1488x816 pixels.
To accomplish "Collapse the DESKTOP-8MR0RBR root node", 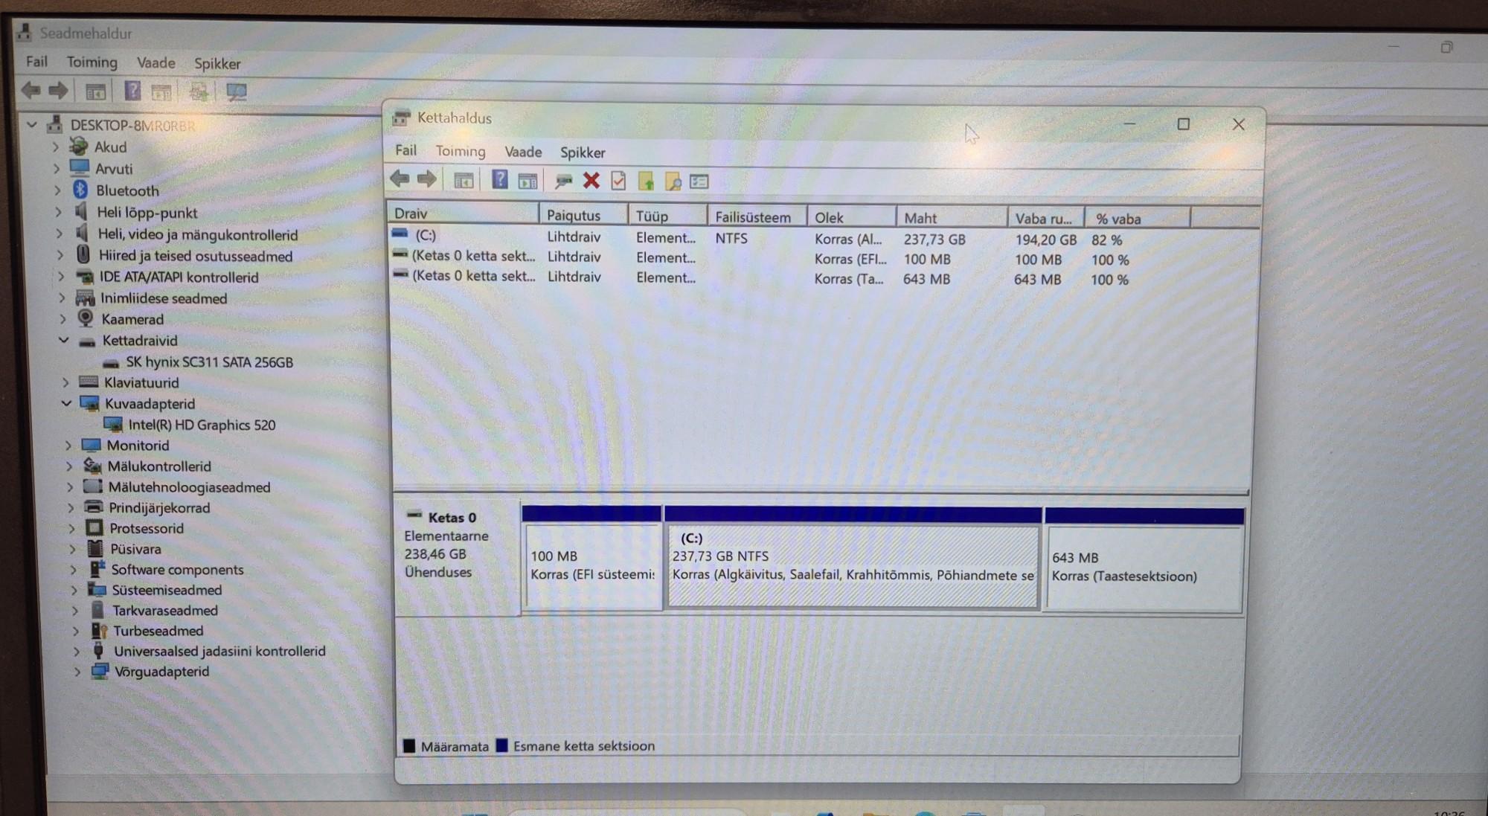I will tap(31, 124).
